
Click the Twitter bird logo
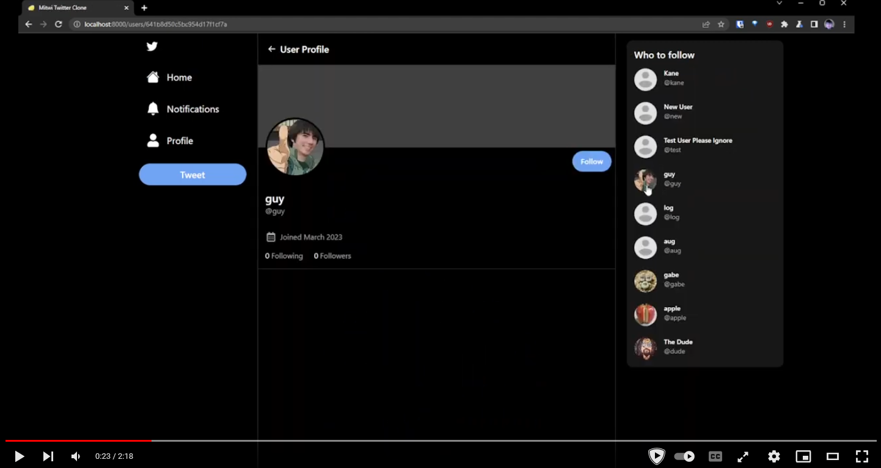coord(152,46)
